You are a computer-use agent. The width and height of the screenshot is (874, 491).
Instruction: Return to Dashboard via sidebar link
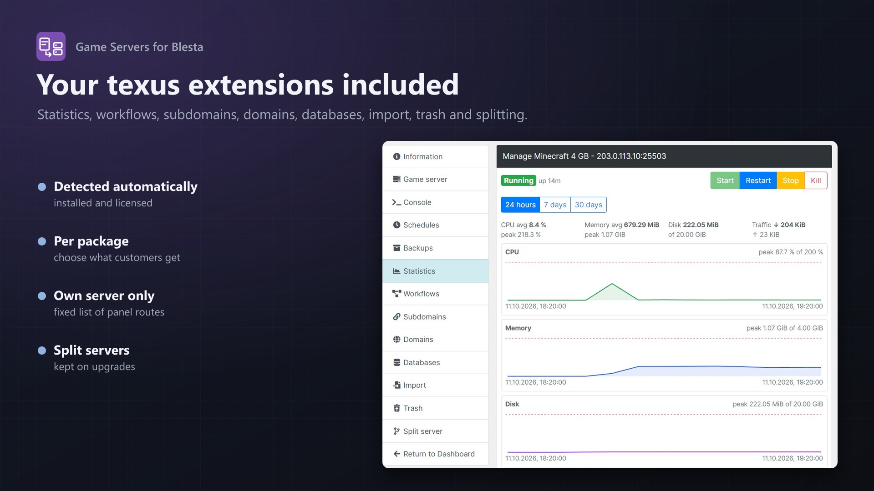pos(435,454)
